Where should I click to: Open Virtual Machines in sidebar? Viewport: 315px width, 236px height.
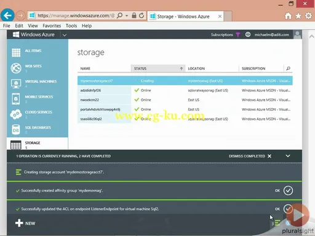click(38, 83)
